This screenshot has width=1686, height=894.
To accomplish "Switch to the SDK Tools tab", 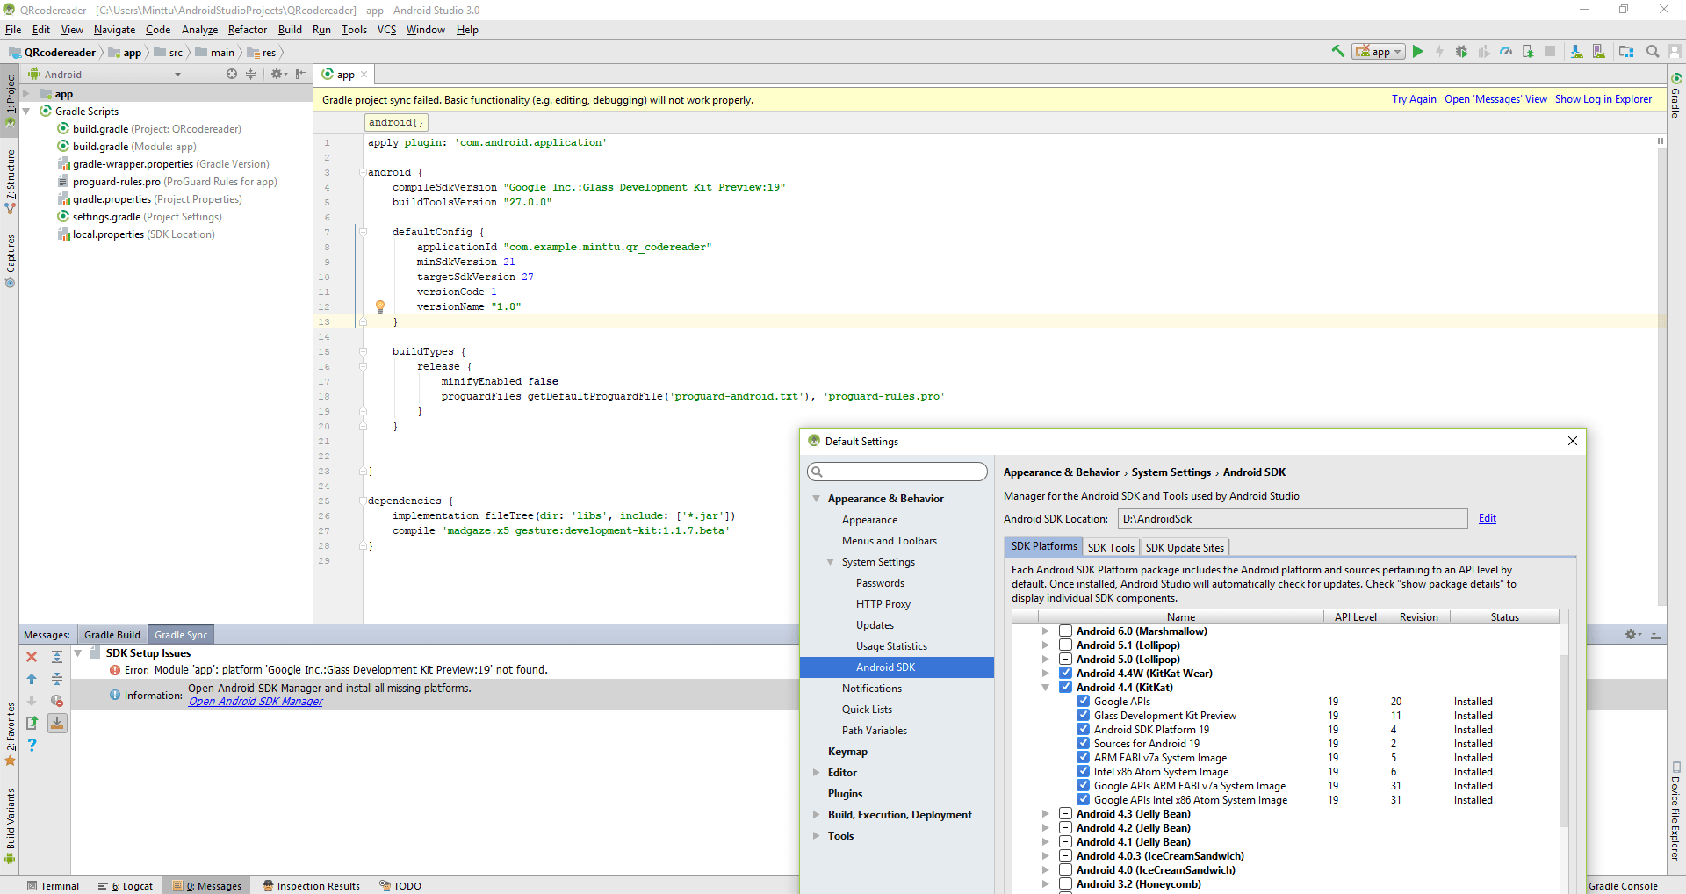I will click(x=1110, y=547).
